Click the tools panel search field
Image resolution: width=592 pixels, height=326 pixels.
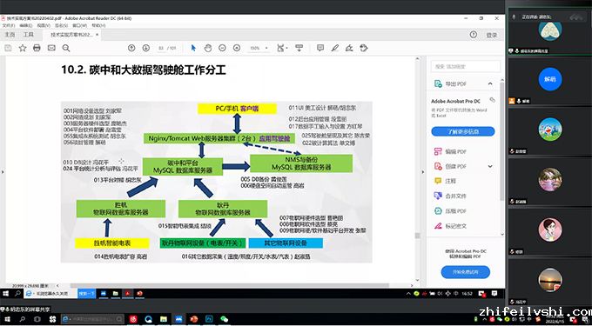(466, 66)
